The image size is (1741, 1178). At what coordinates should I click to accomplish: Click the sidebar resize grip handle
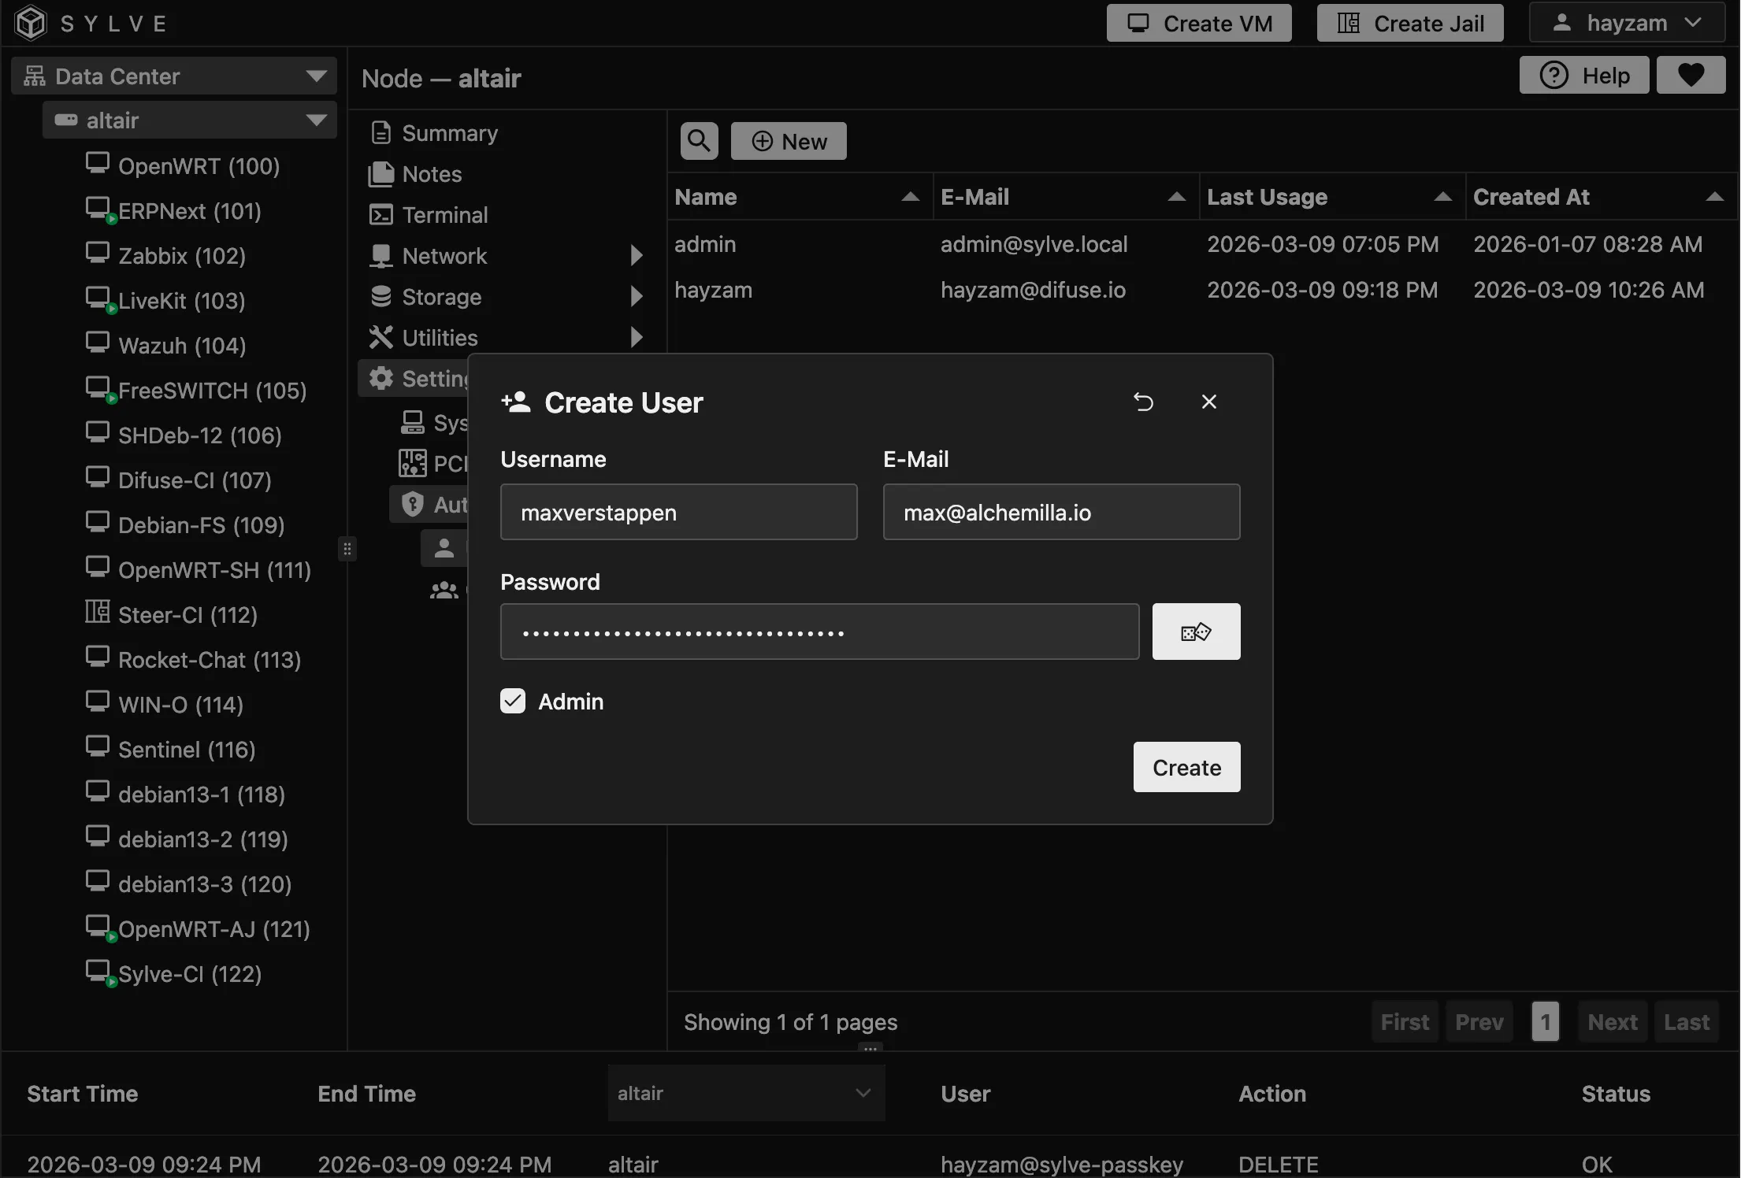click(347, 549)
